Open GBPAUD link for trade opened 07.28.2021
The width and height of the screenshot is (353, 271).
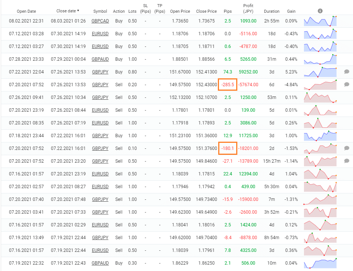(x=100, y=59)
